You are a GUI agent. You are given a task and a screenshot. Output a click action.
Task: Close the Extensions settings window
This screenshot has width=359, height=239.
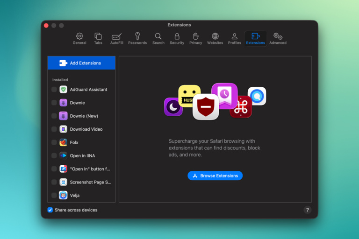(x=46, y=25)
